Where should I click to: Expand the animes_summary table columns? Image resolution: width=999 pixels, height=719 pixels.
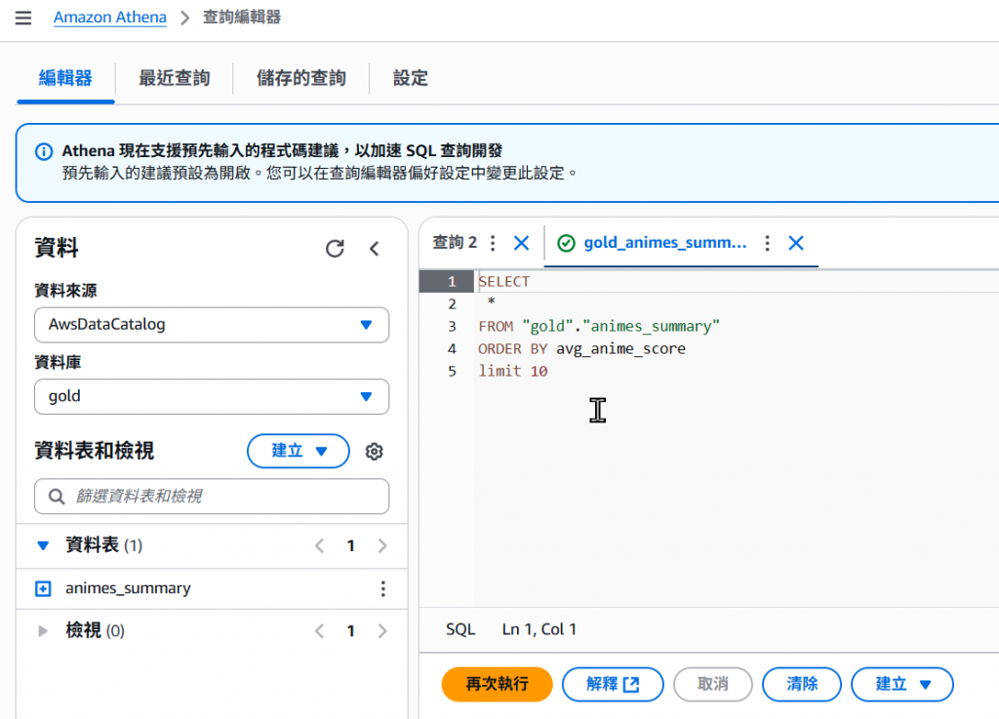tap(43, 588)
